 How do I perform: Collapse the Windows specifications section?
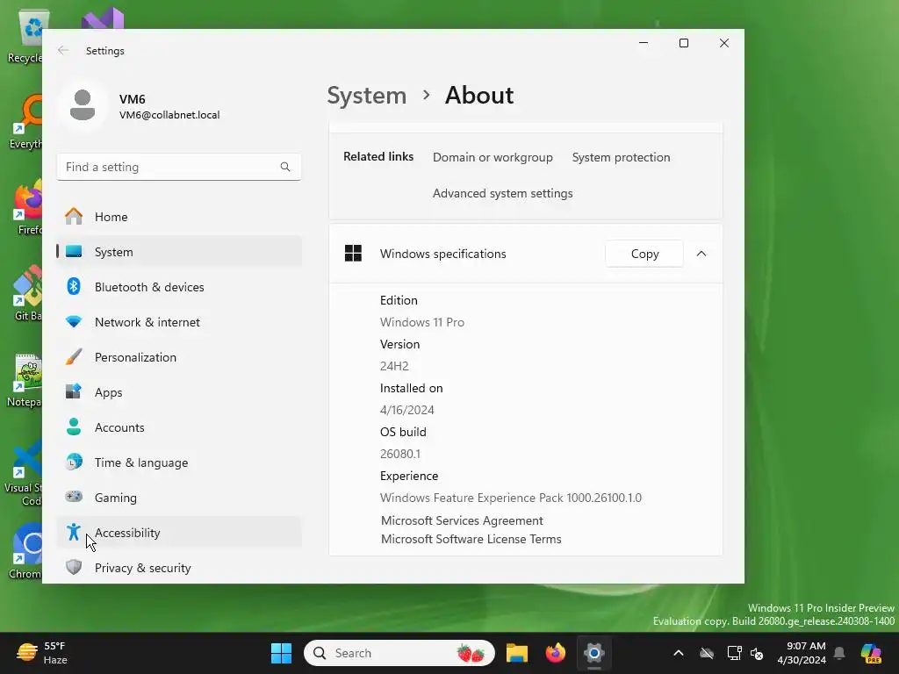[701, 254]
